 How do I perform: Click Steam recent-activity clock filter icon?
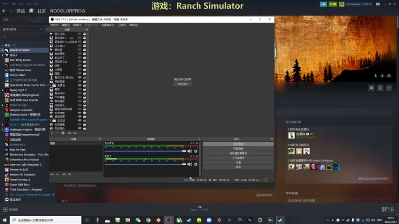[47, 29]
